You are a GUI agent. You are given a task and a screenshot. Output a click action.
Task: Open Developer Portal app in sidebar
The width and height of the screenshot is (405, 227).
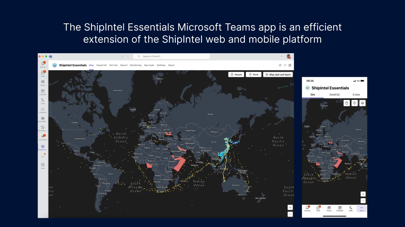pos(43,128)
